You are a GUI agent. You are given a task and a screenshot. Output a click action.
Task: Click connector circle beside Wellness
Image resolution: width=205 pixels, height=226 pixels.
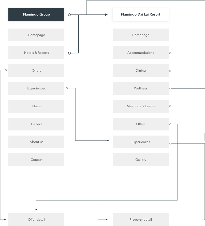[x=170, y=88]
